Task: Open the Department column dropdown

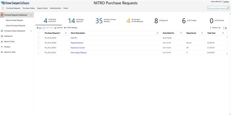Action: pos(202,33)
